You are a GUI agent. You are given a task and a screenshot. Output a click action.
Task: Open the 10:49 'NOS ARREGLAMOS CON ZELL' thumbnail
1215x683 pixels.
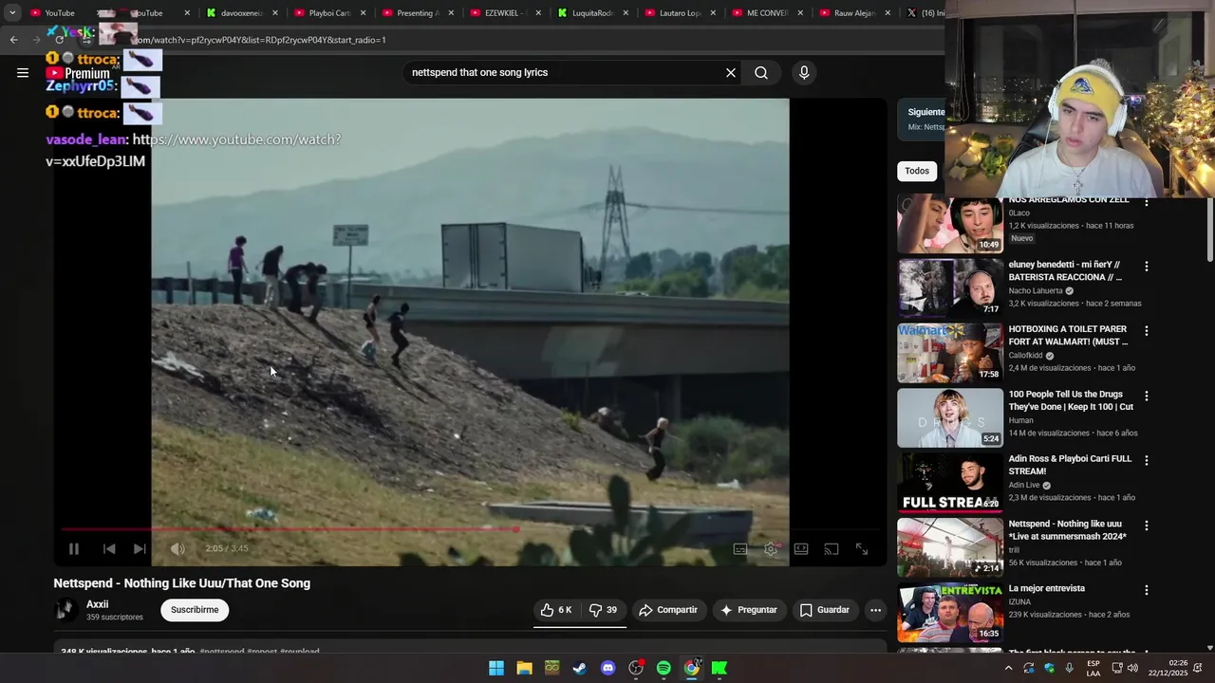(950, 224)
